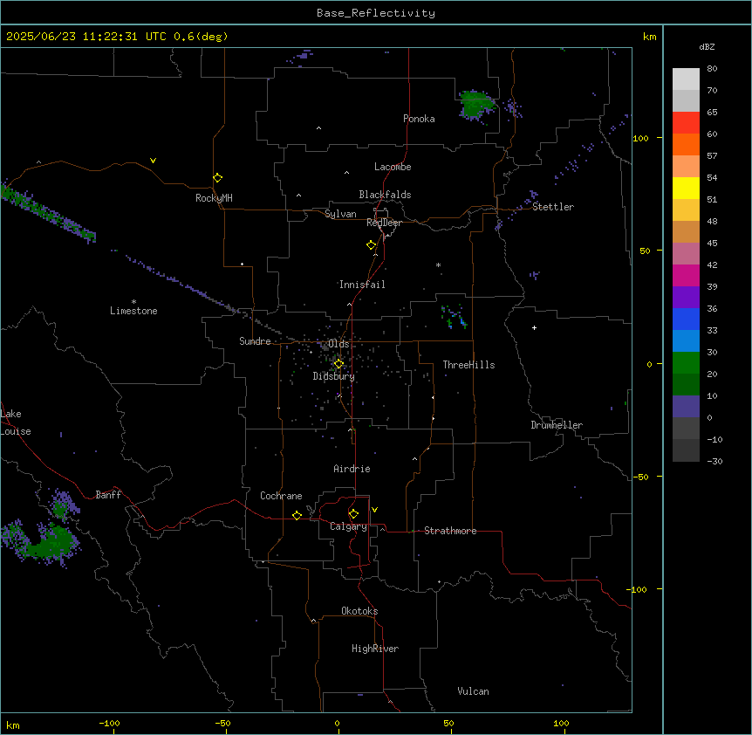This screenshot has width=752, height=735.
Task: Click the dBZ legend heading
Action: (x=707, y=47)
